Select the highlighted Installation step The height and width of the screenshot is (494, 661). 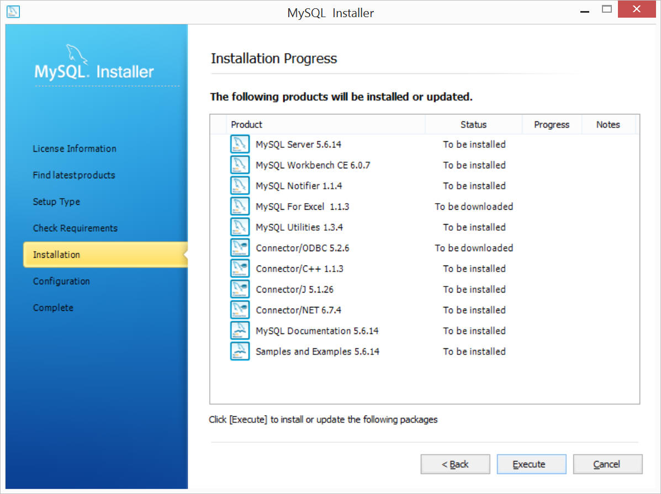point(105,254)
